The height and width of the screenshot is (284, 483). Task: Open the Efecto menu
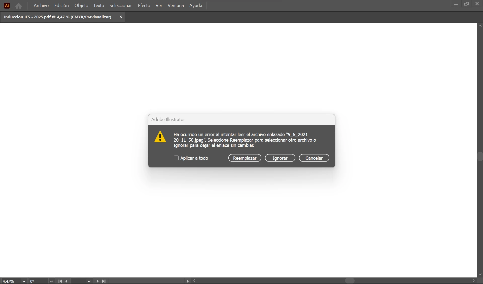(144, 5)
